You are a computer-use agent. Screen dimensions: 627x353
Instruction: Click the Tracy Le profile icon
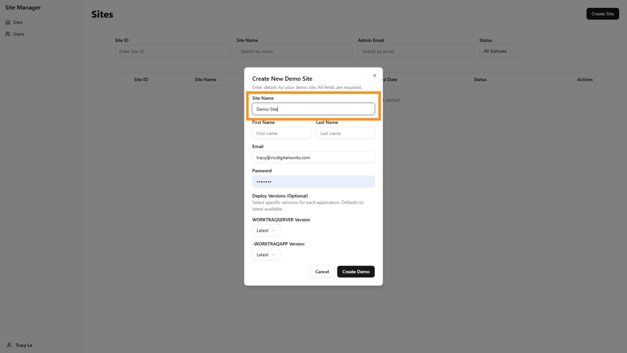pyautogui.click(x=9, y=345)
